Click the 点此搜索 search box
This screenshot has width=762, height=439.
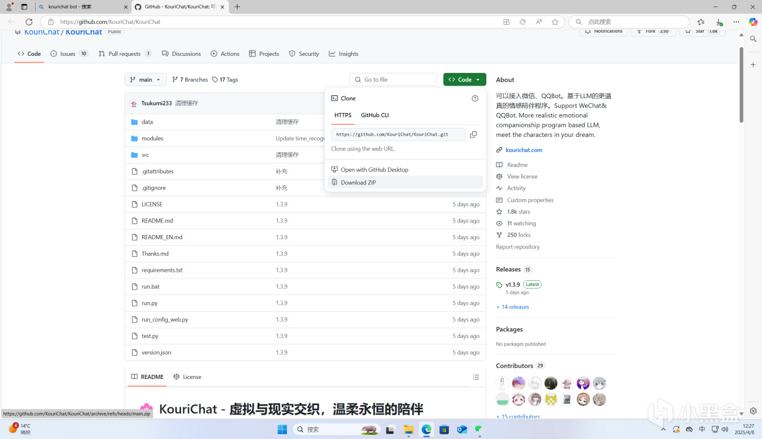(629, 22)
